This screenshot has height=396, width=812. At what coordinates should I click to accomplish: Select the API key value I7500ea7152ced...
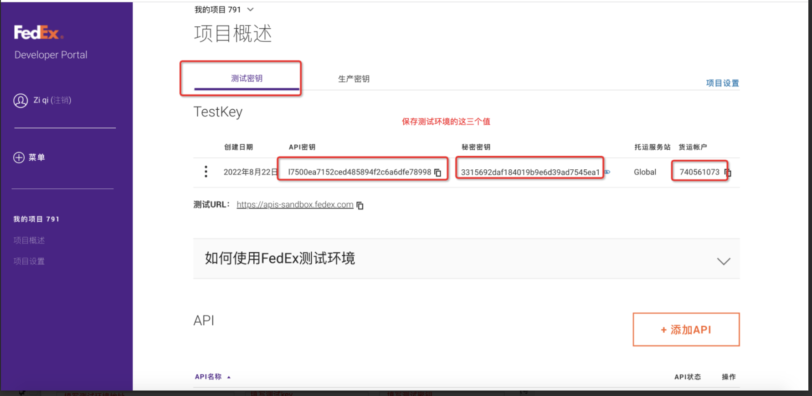[360, 172]
